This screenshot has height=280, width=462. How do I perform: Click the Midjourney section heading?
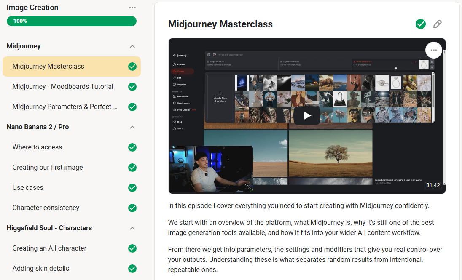tap(24, 46)
